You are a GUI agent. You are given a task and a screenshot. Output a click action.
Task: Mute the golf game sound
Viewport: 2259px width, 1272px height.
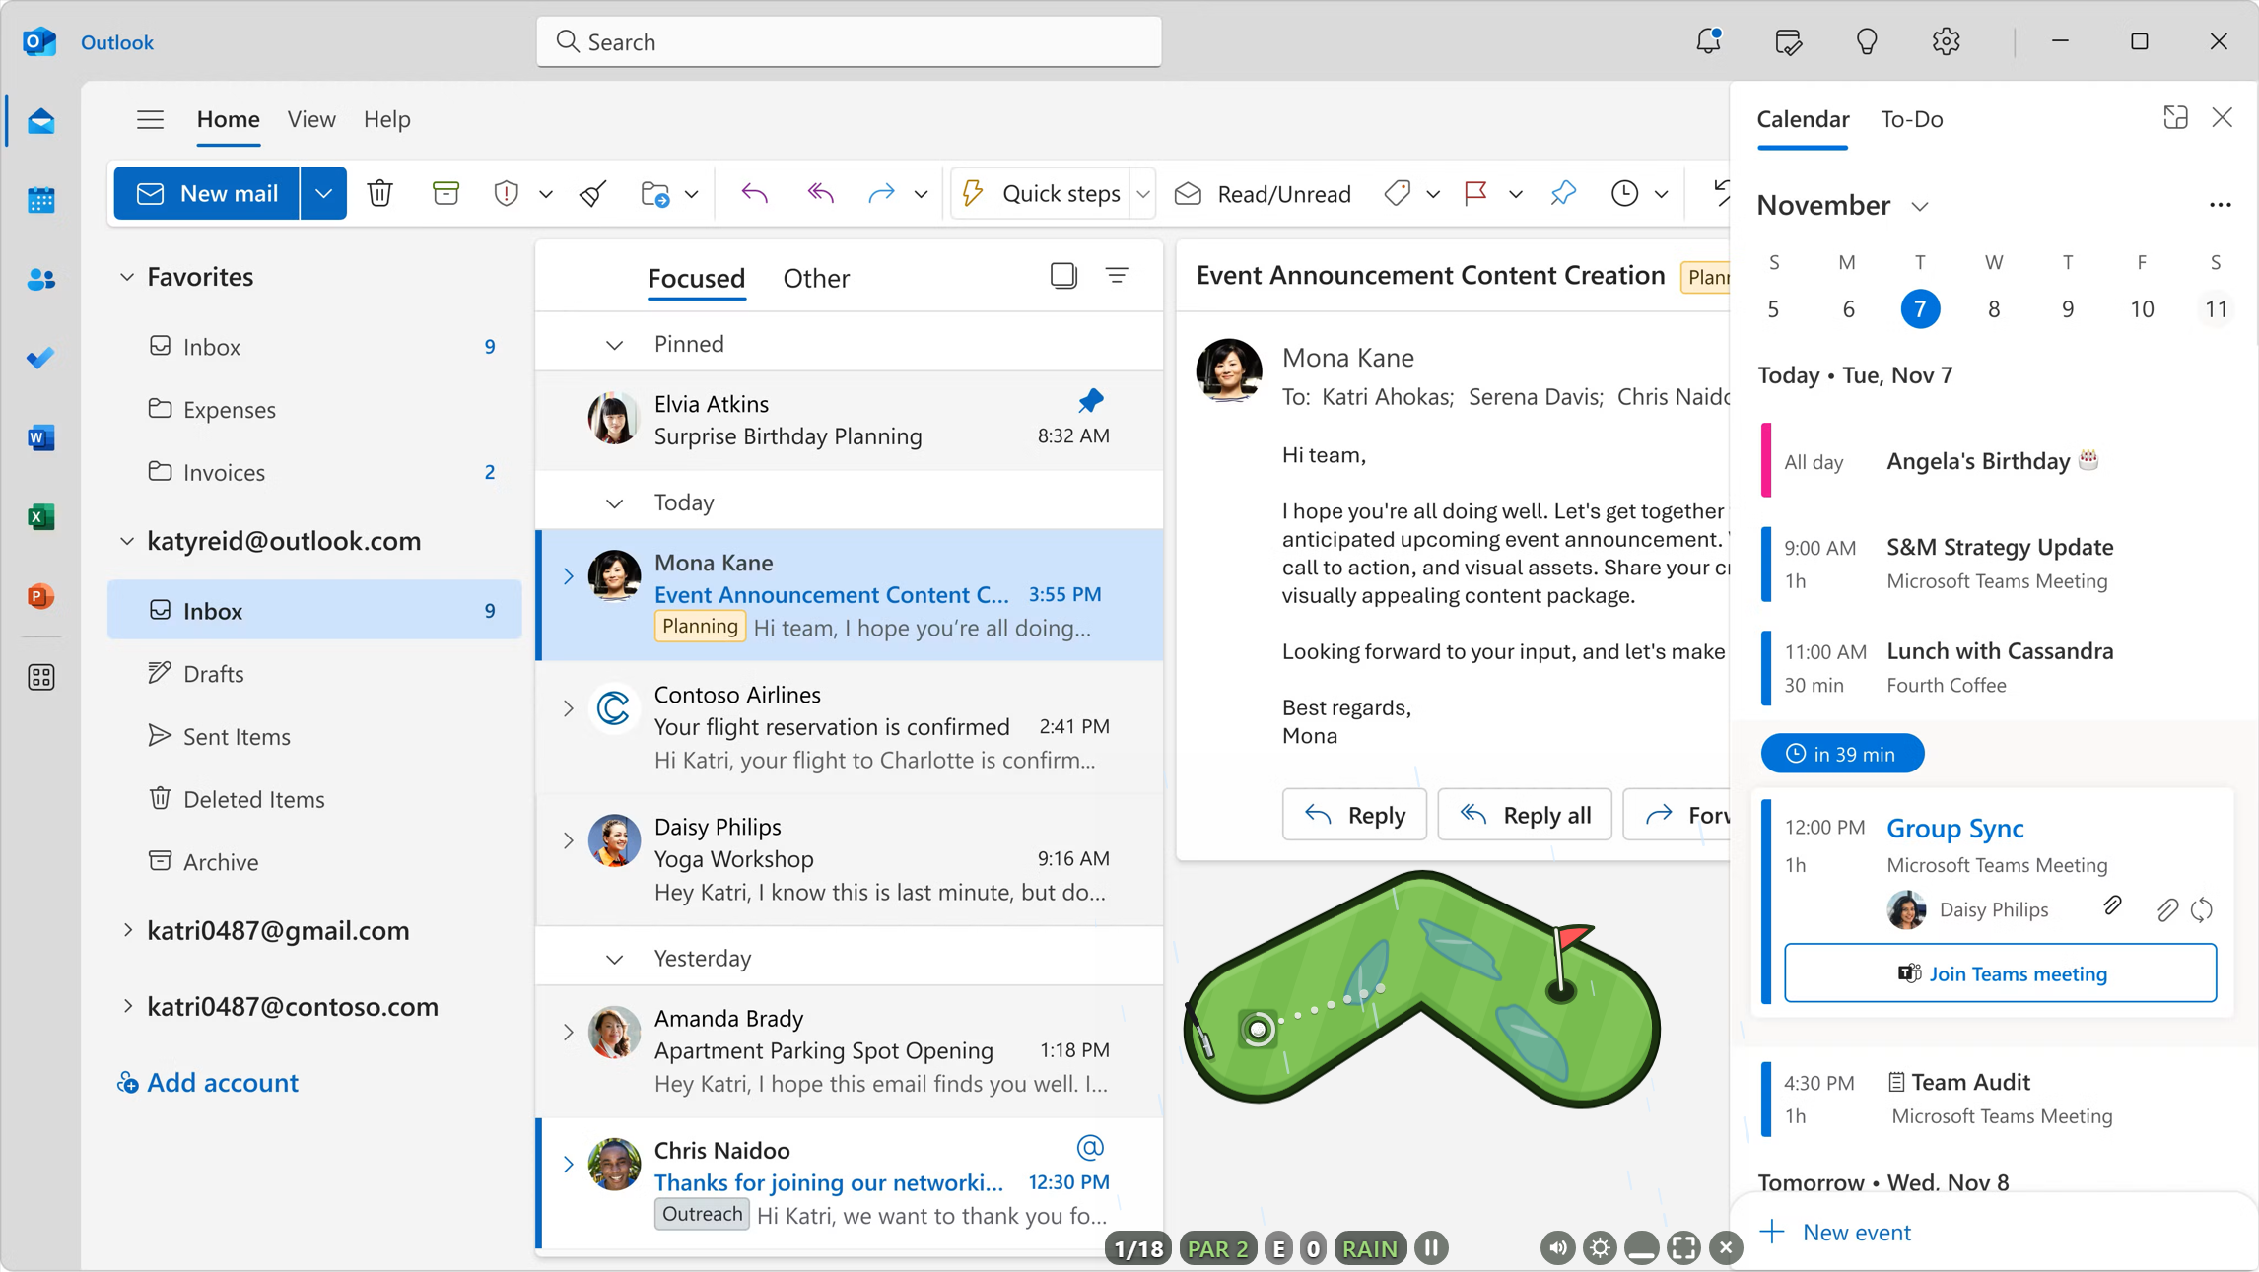click(x=1557, y=1248)
